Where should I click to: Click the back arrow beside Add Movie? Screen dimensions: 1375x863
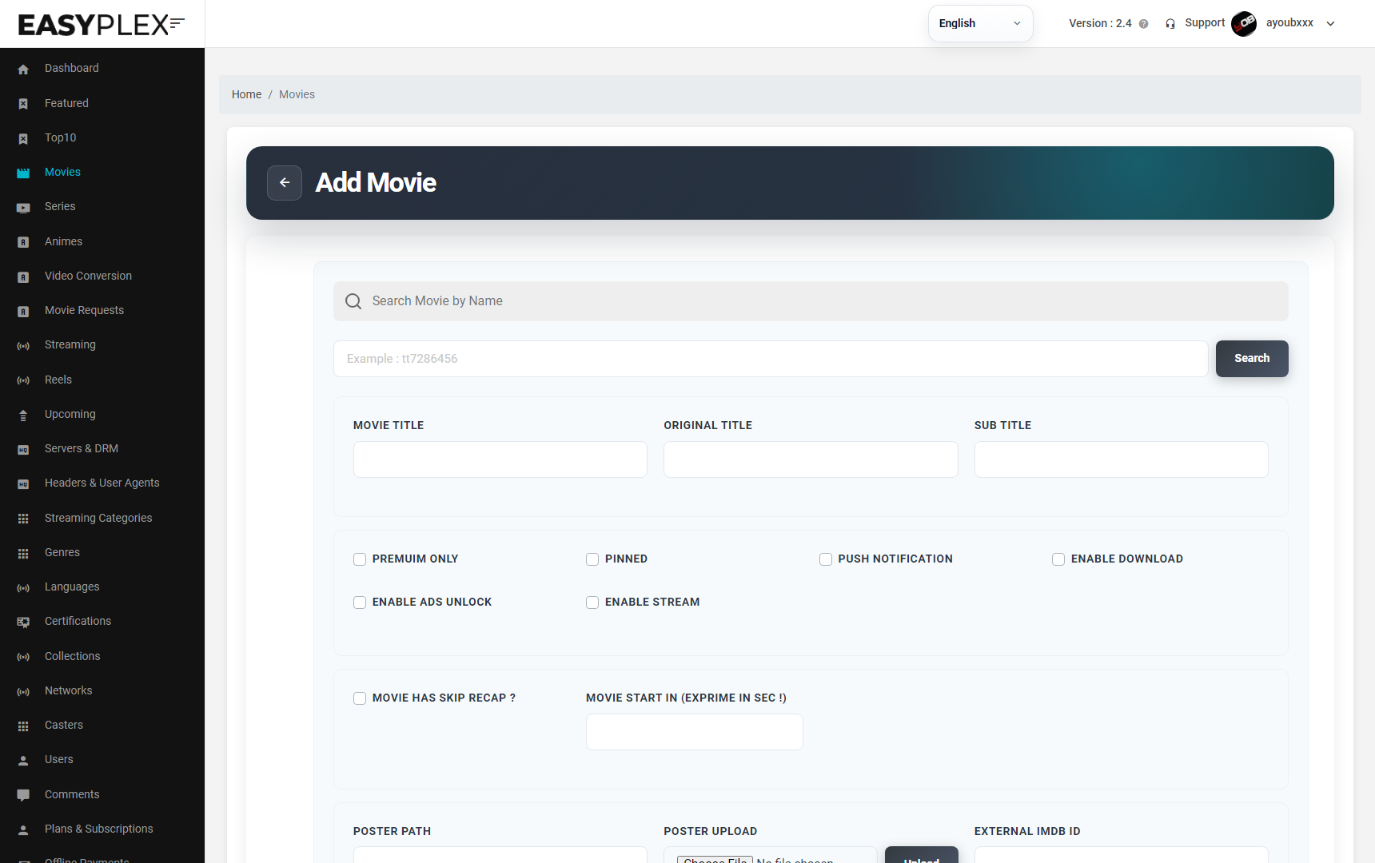click(x=285, y=183)
